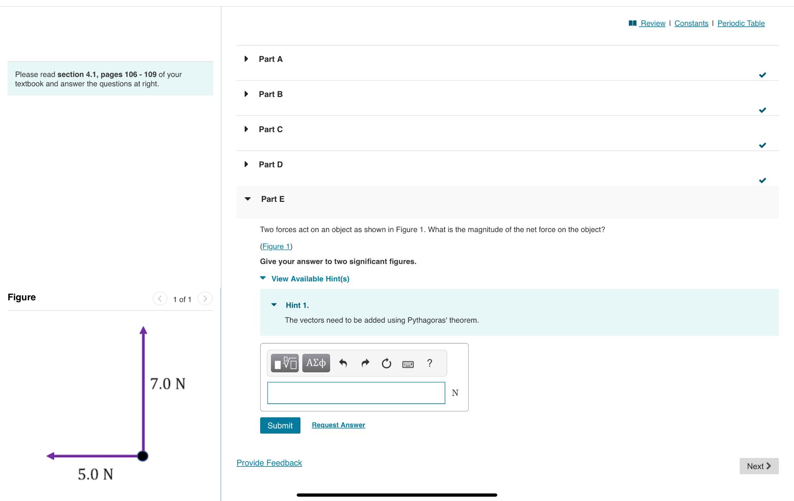Go to previous figure arrow
The width and height of the screenshot is (794, 501).
[160, 299]
